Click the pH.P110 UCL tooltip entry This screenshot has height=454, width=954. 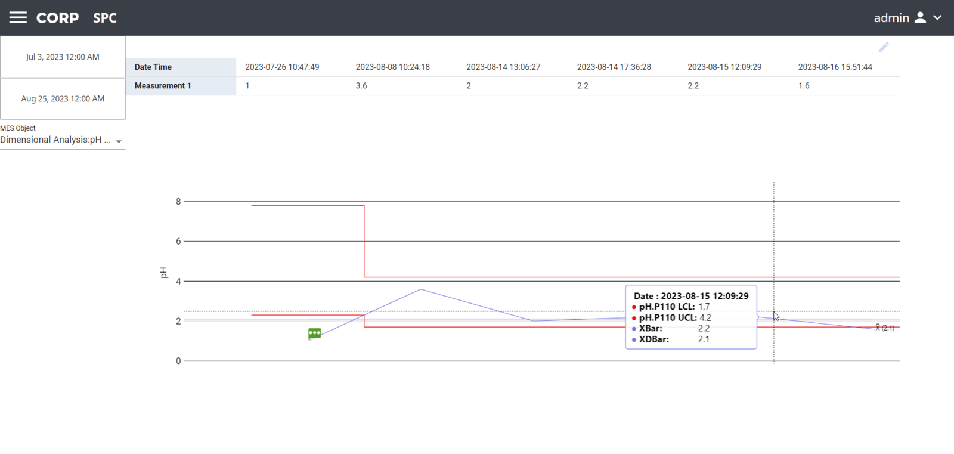671,318
